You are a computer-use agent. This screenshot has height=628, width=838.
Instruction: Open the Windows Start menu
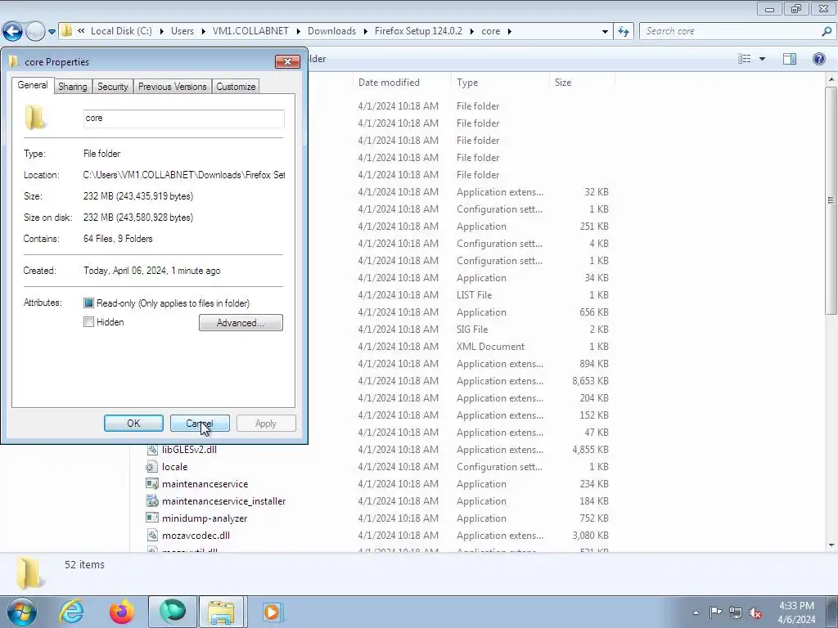20,612
